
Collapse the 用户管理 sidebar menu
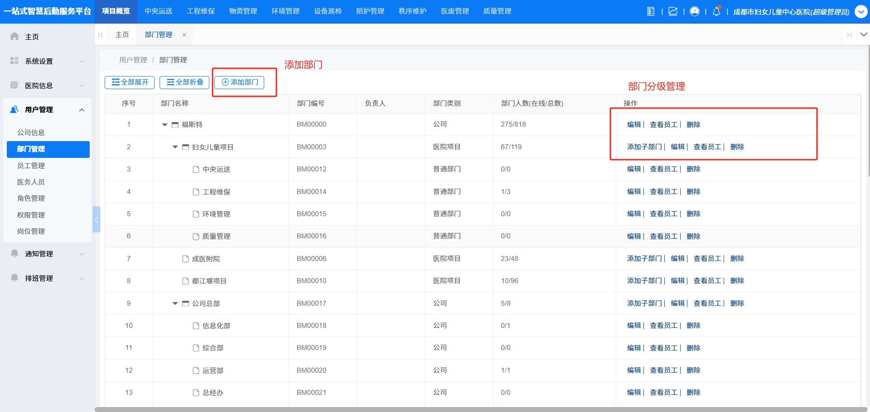[82, 110]
